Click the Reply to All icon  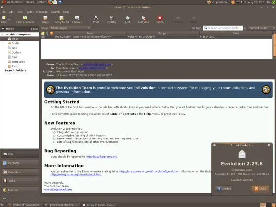(62, 18)
